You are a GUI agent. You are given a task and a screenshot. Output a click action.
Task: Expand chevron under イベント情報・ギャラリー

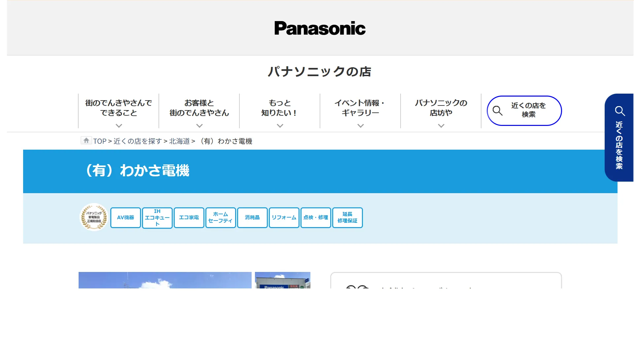coord(361,126)
